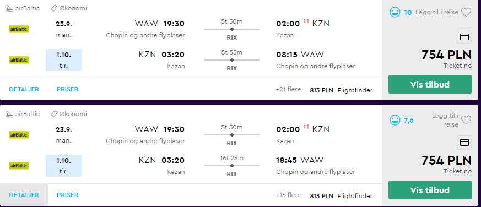Click smiley rating icon showing 10
The height and width of the screenshot is (207, 481).
point(395,12)
